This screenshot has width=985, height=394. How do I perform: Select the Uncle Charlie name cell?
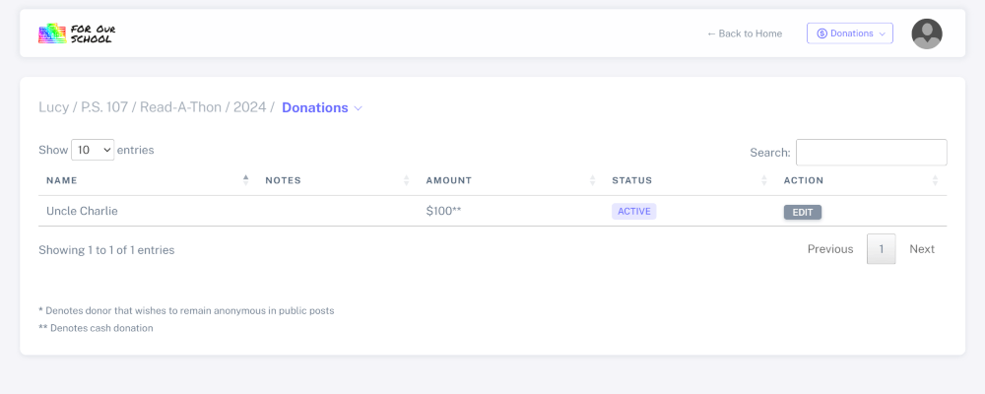(82, 211)
